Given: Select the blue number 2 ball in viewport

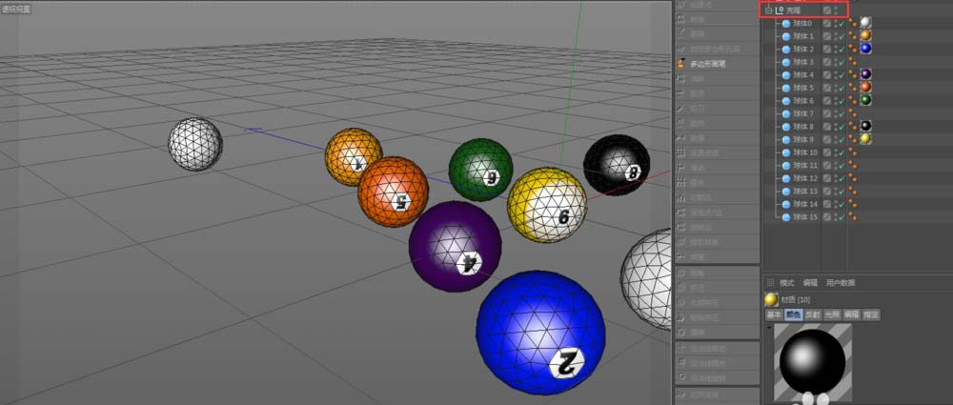Looking at the screenshot, I should [540, 333].
